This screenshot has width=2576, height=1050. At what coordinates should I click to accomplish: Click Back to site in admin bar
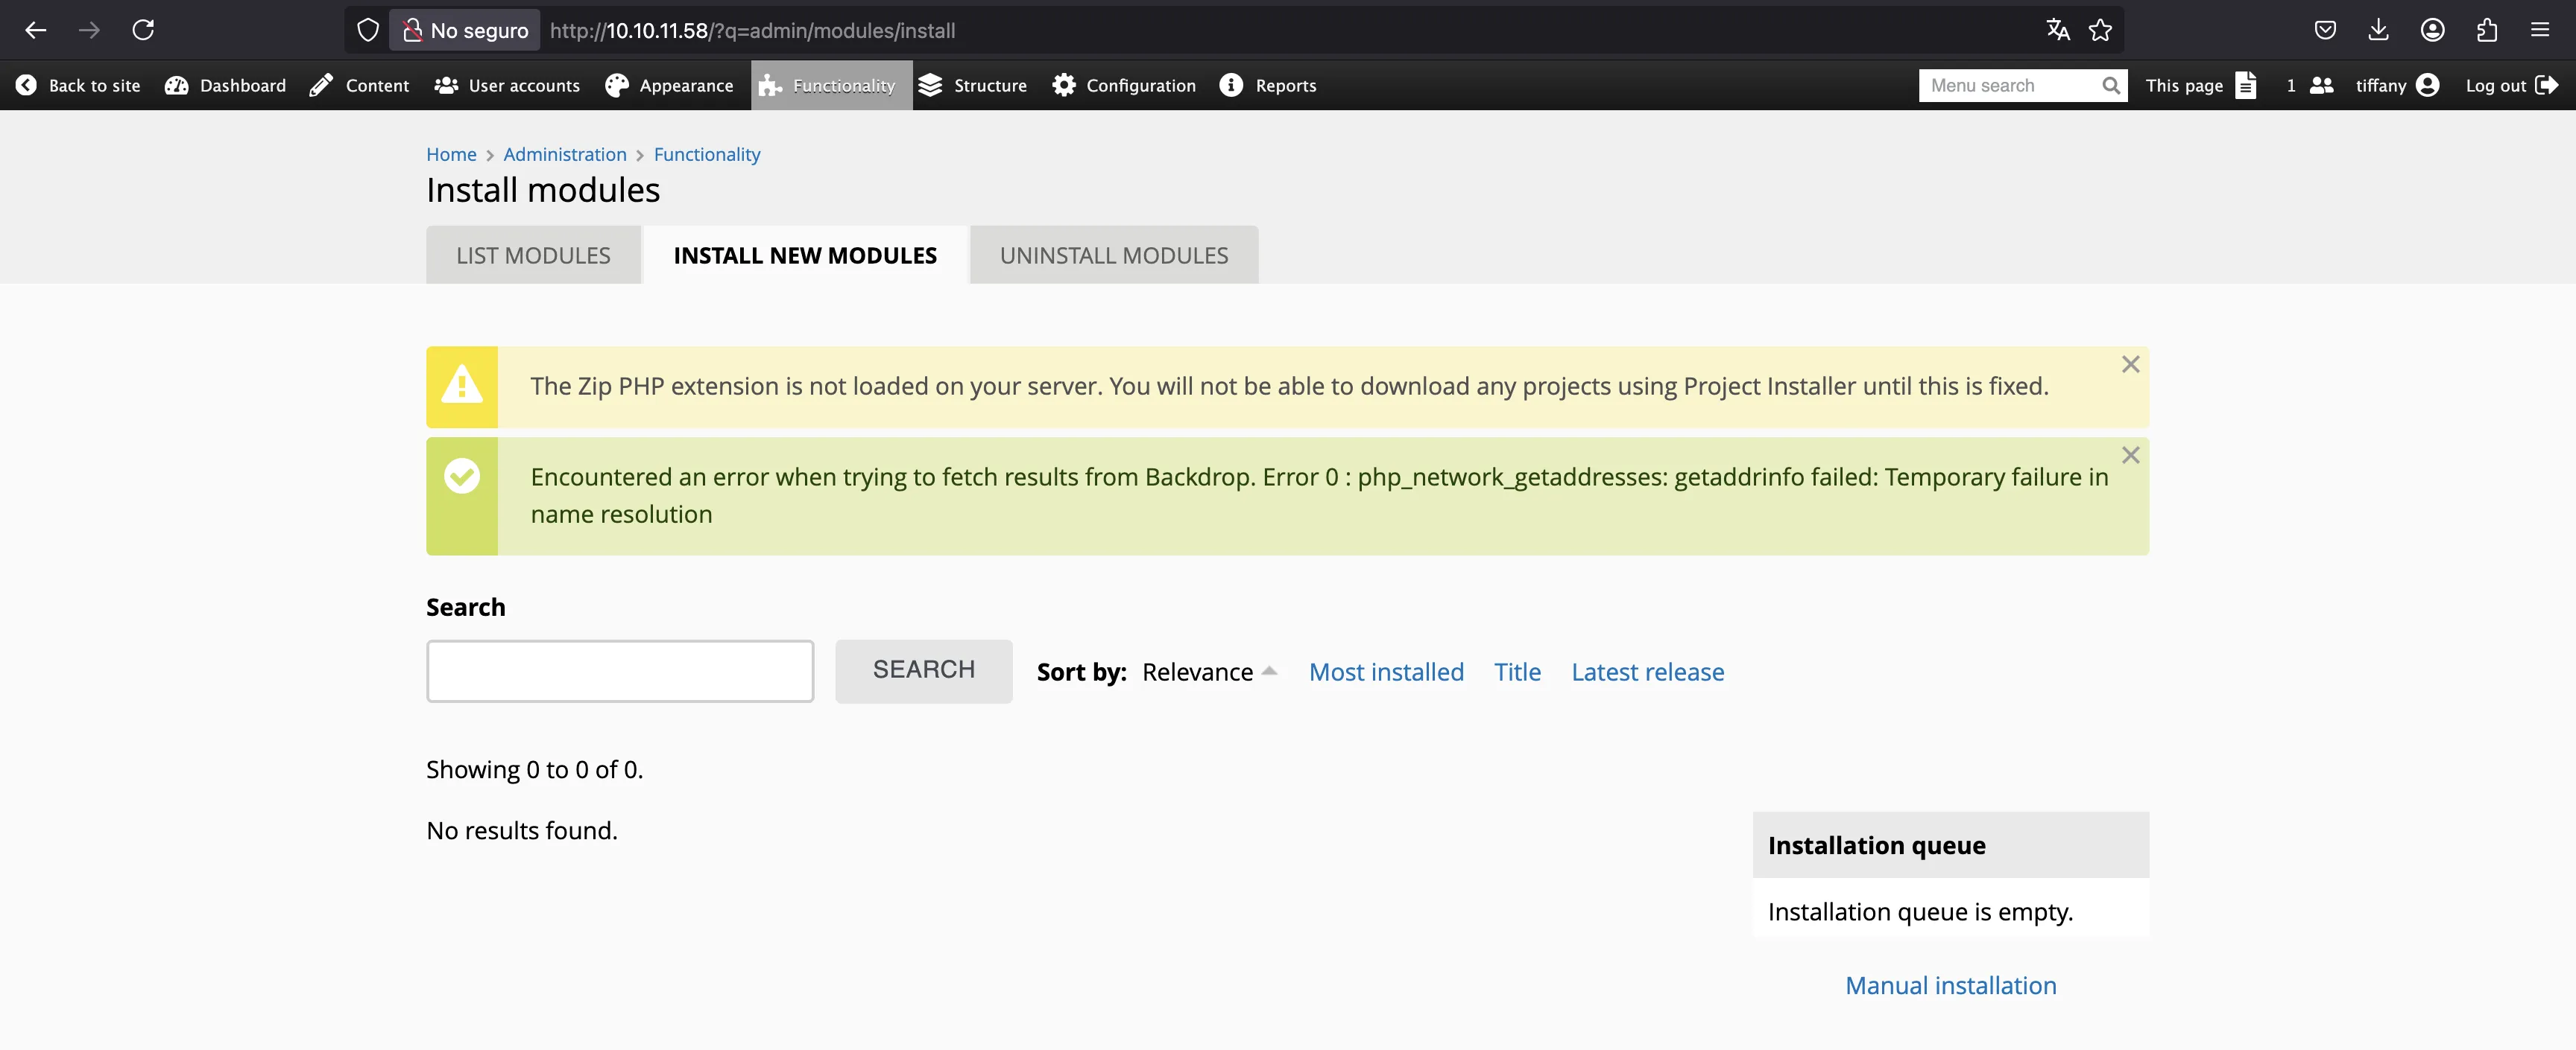[78, 86]
